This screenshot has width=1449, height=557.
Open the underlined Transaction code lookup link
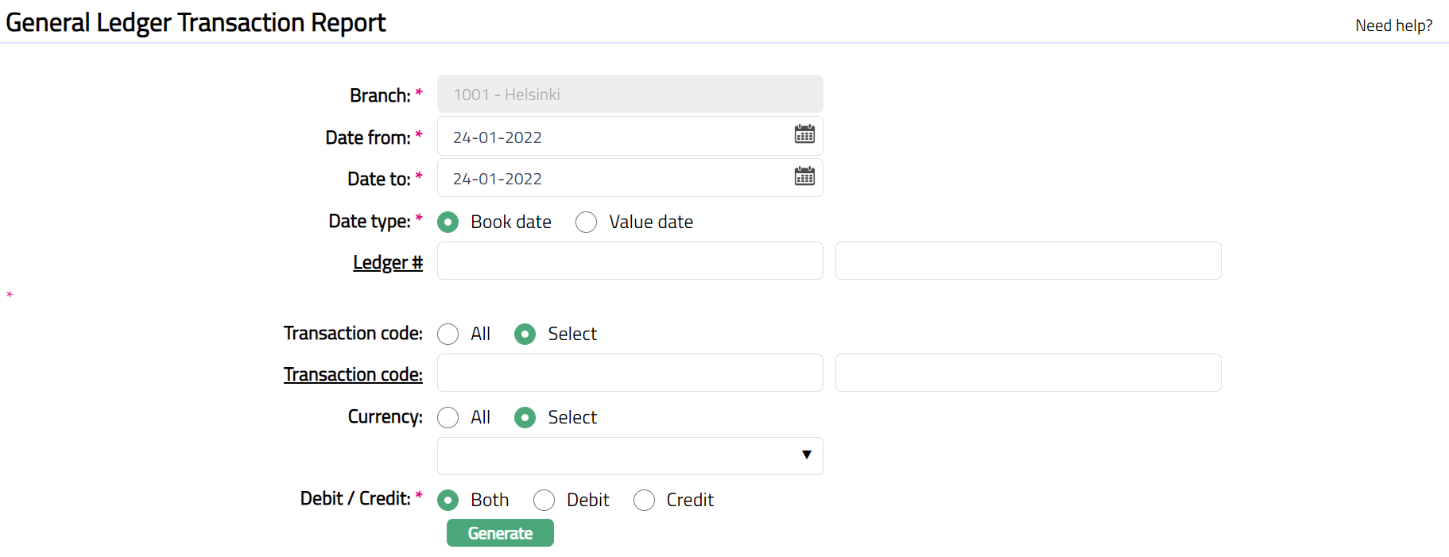pyautogui.click(x=353, y=374)
